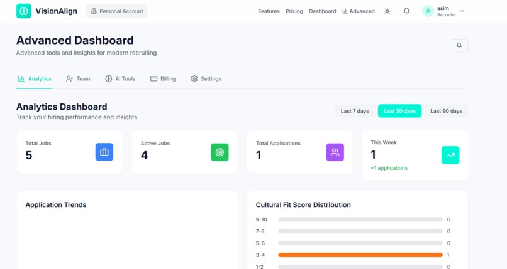The width and height of the screenshot is (507, 269).
Task: Click the Cultural Fit Score Distribution heading
Action: 303,205
